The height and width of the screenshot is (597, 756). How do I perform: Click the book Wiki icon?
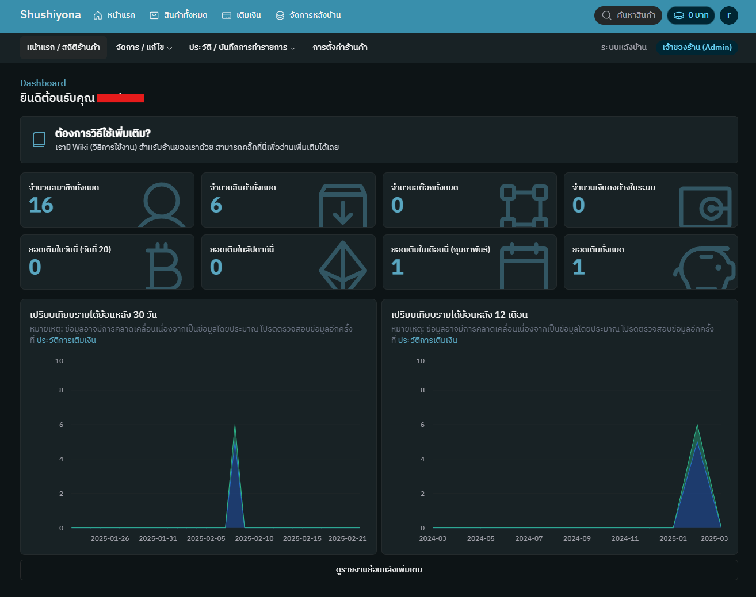39,140
